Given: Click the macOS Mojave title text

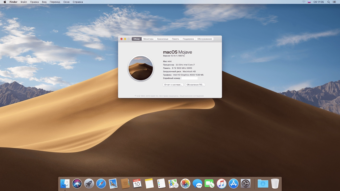Looking at the screenshot, I should click(177, 52).
